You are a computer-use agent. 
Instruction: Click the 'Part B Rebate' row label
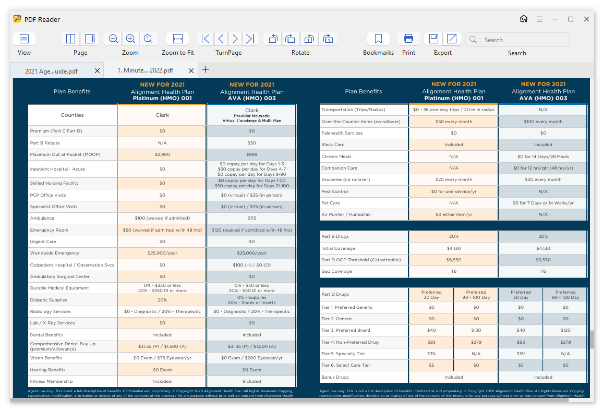click(45, 143)
